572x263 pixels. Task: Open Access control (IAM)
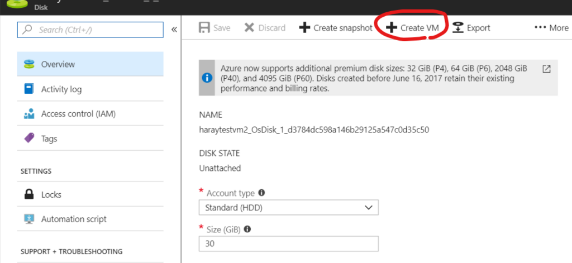(x=90, y=114)
